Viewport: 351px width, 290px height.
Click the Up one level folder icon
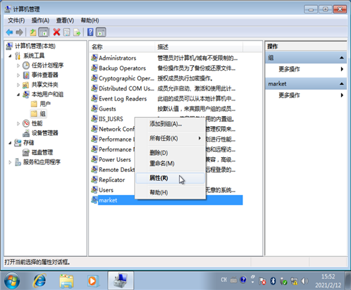pyautogui.click(x=33, y=32)
